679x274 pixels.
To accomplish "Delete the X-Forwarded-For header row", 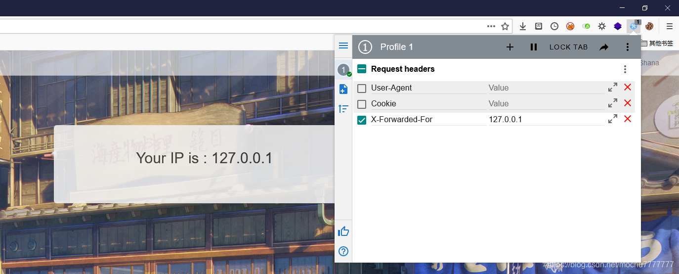I will click(628, 119).
